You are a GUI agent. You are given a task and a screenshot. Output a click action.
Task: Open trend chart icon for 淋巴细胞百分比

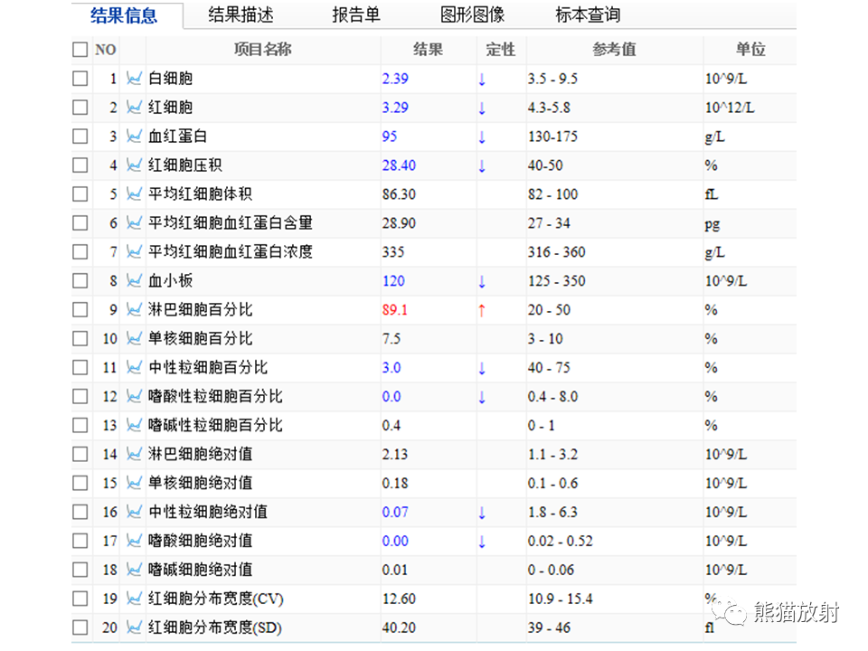[134, 309]
